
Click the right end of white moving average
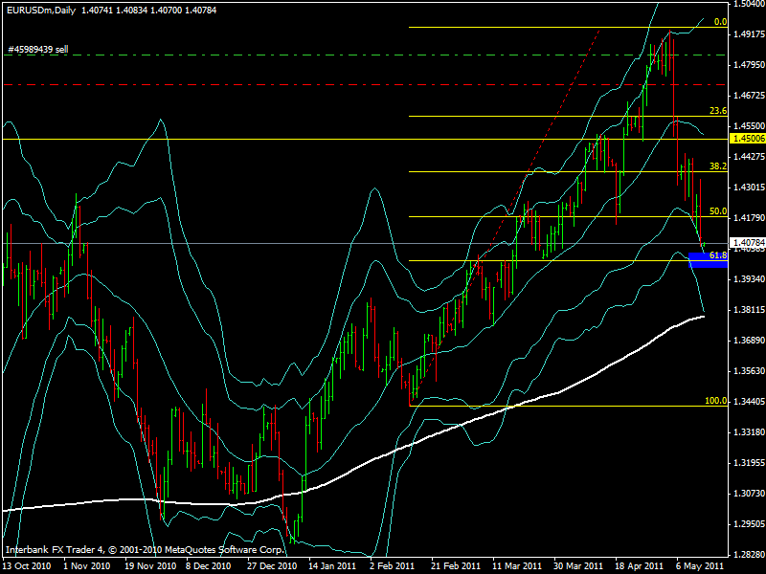click(703, 316)
